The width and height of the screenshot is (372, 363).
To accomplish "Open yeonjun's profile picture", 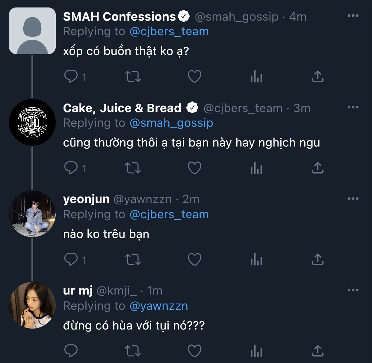I will coord(32,214).
